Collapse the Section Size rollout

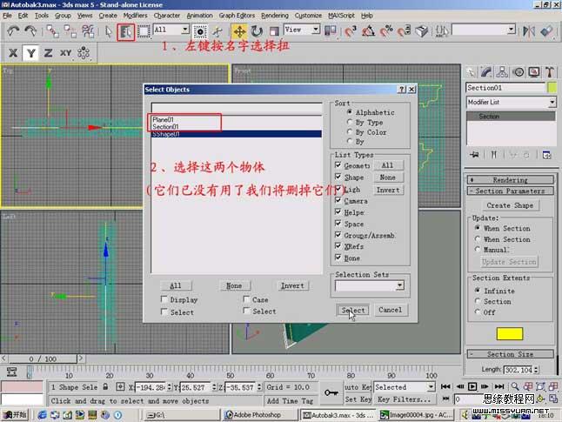[510, 354]
